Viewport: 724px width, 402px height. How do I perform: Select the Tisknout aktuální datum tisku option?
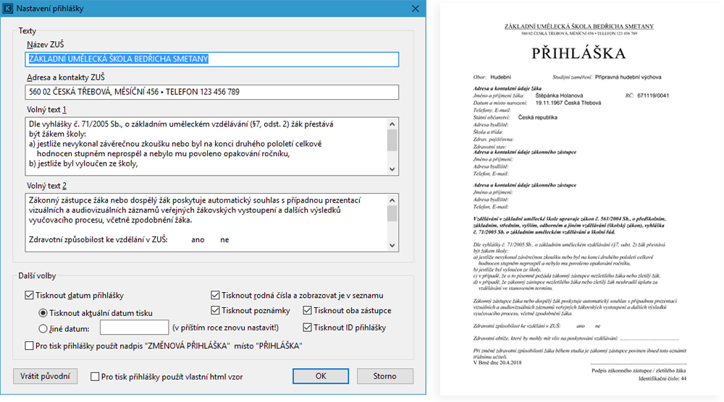[43, 313]
